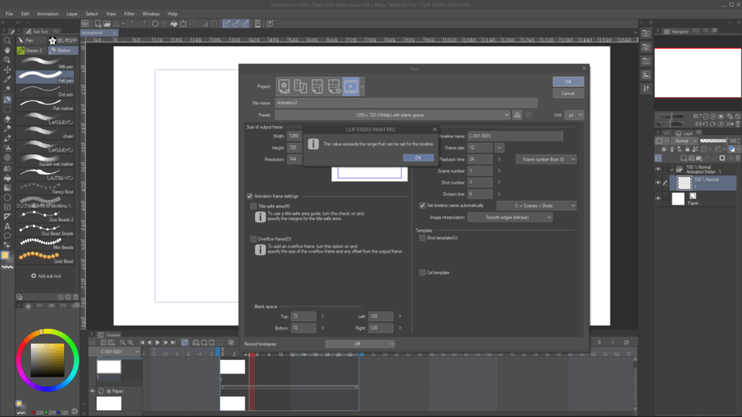Select the Blend tool
Screen dimensions: 742x417
7,168
